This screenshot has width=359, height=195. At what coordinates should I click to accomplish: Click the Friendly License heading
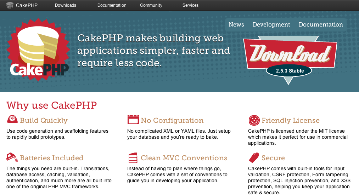click(291, 120)
